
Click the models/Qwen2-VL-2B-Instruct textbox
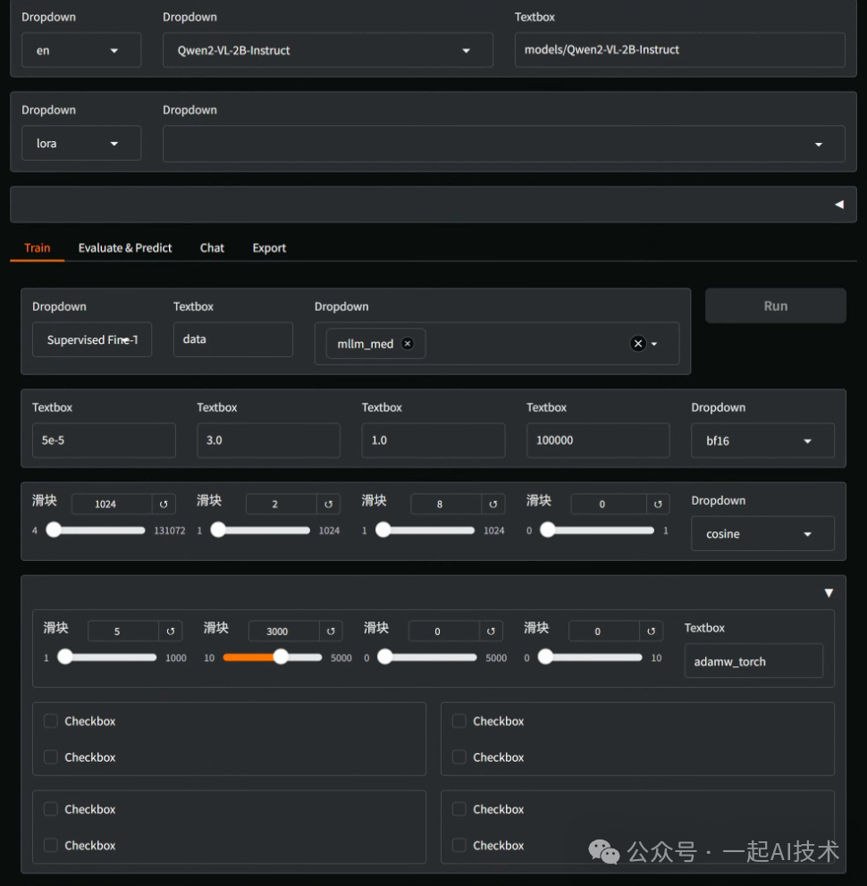point(679,50)
